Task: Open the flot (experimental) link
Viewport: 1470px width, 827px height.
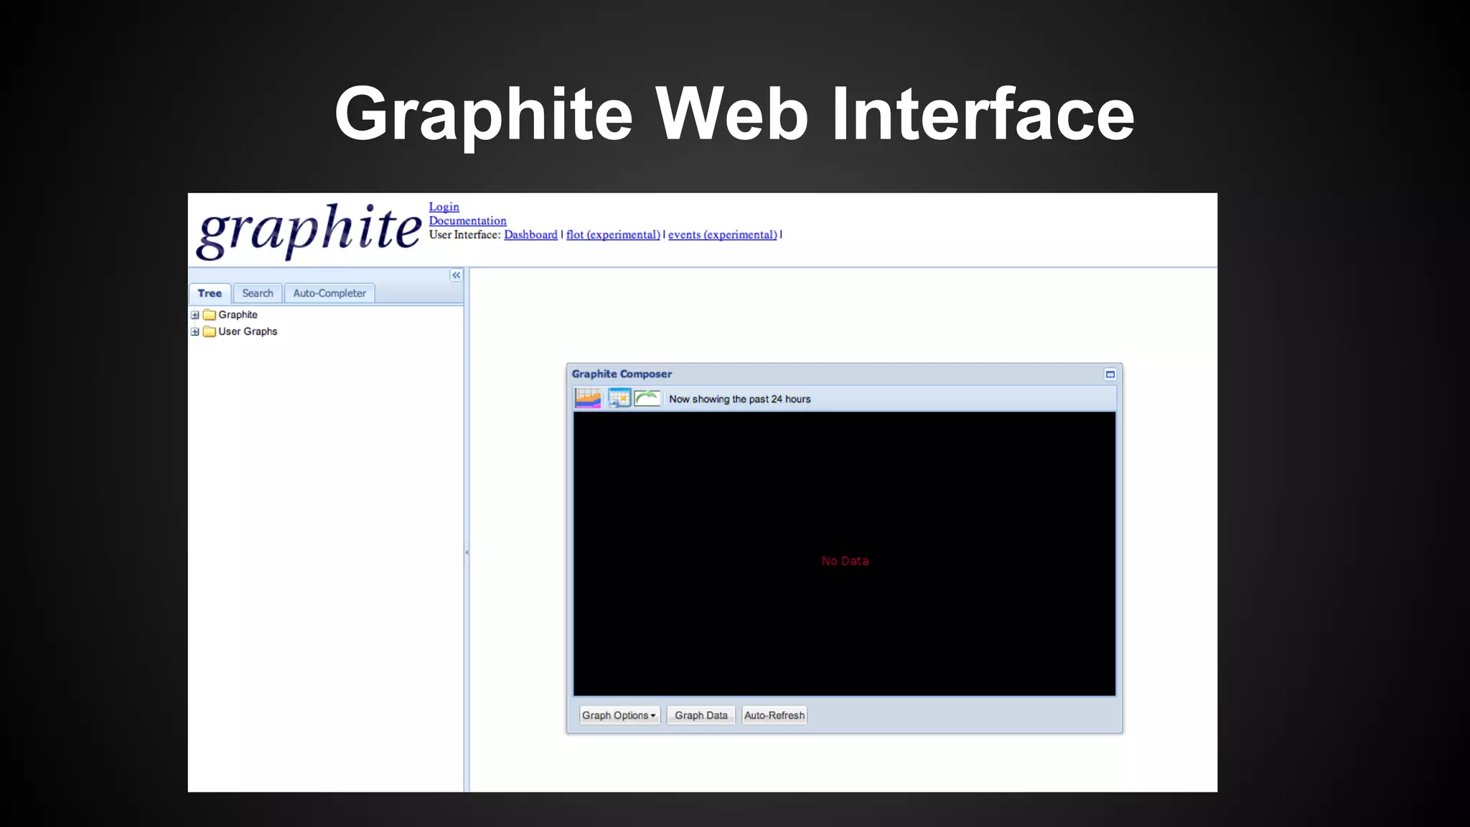Action: (x=613, y=235)
